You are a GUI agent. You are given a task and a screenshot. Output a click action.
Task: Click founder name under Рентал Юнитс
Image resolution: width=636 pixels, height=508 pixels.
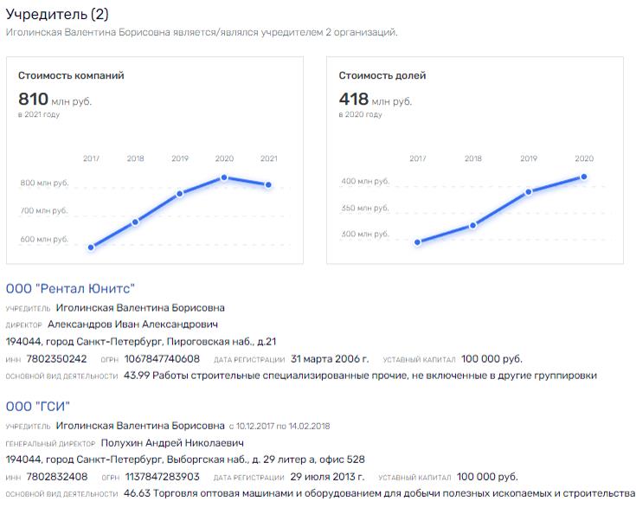(140, 307)
